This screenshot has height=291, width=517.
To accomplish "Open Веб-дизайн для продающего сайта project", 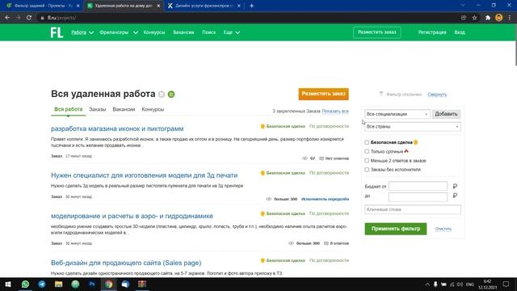I will (x=126, y=263).
